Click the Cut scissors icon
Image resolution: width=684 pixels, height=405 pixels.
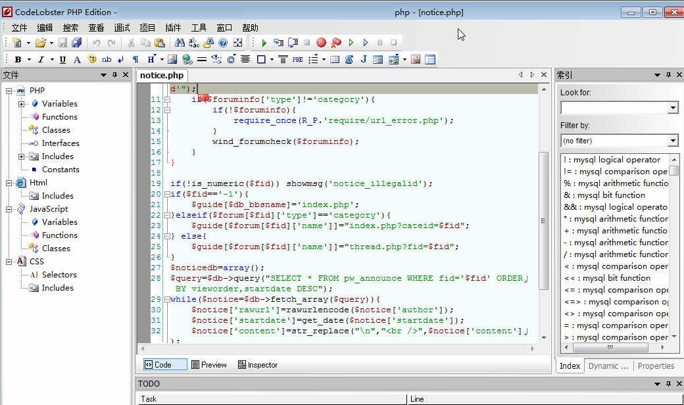click(130, 42)
